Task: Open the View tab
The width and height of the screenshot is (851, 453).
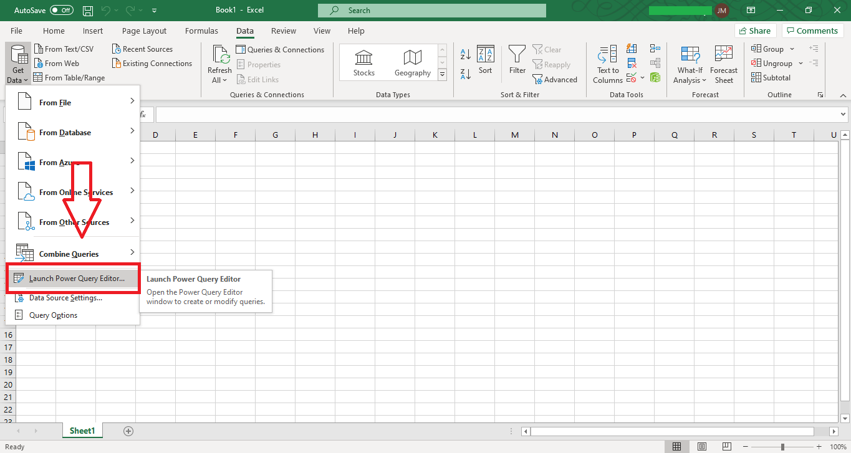Action: click(322, 31)
